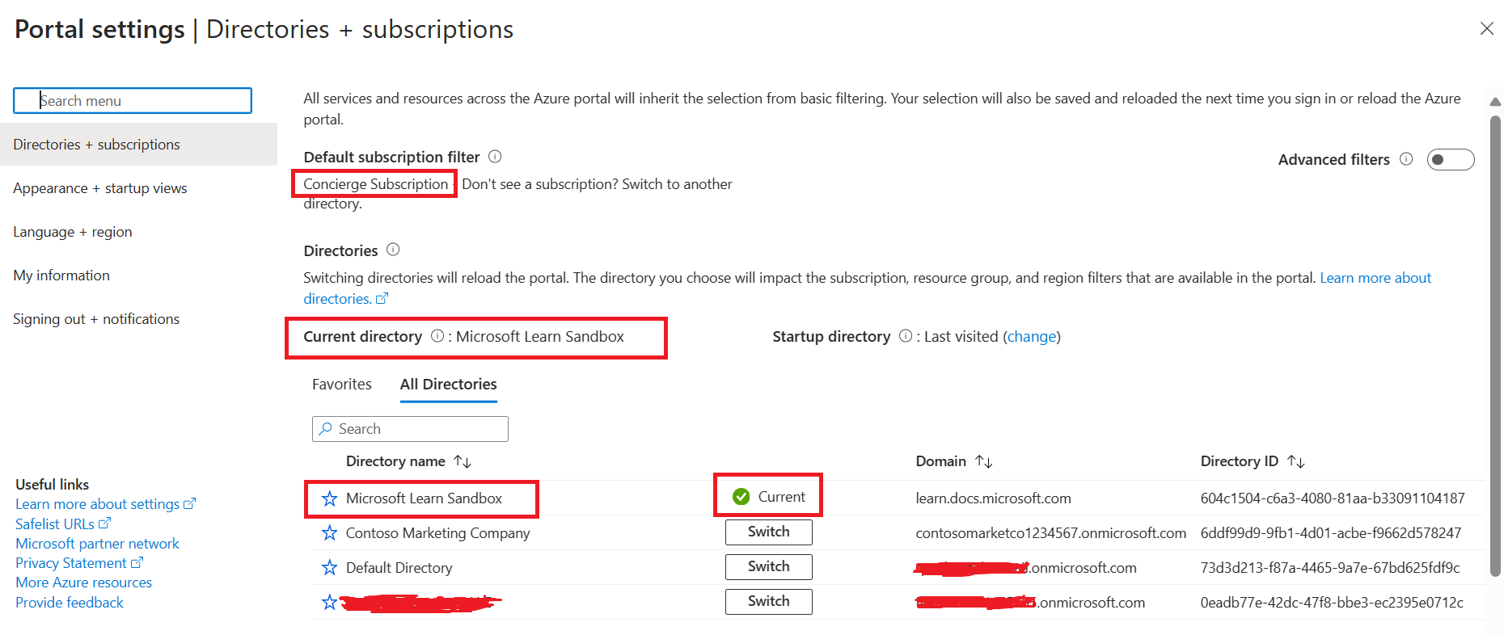The image size is (1504, 635).
Task: Star the Contoso Marketing Company directory
Action: (x=329, y=533)
